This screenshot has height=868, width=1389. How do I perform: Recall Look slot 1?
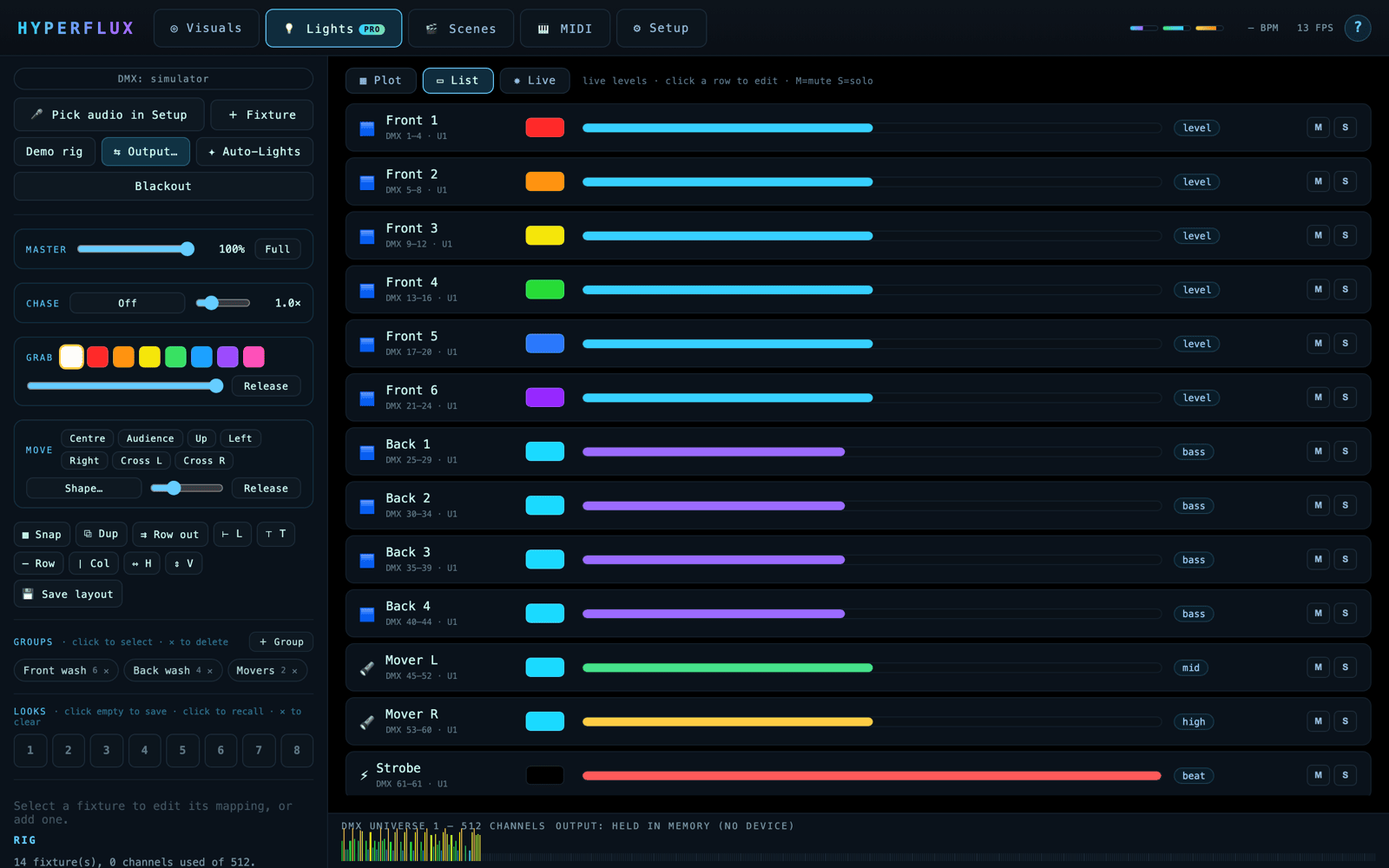pyautogui.click(x=30, y=750)
